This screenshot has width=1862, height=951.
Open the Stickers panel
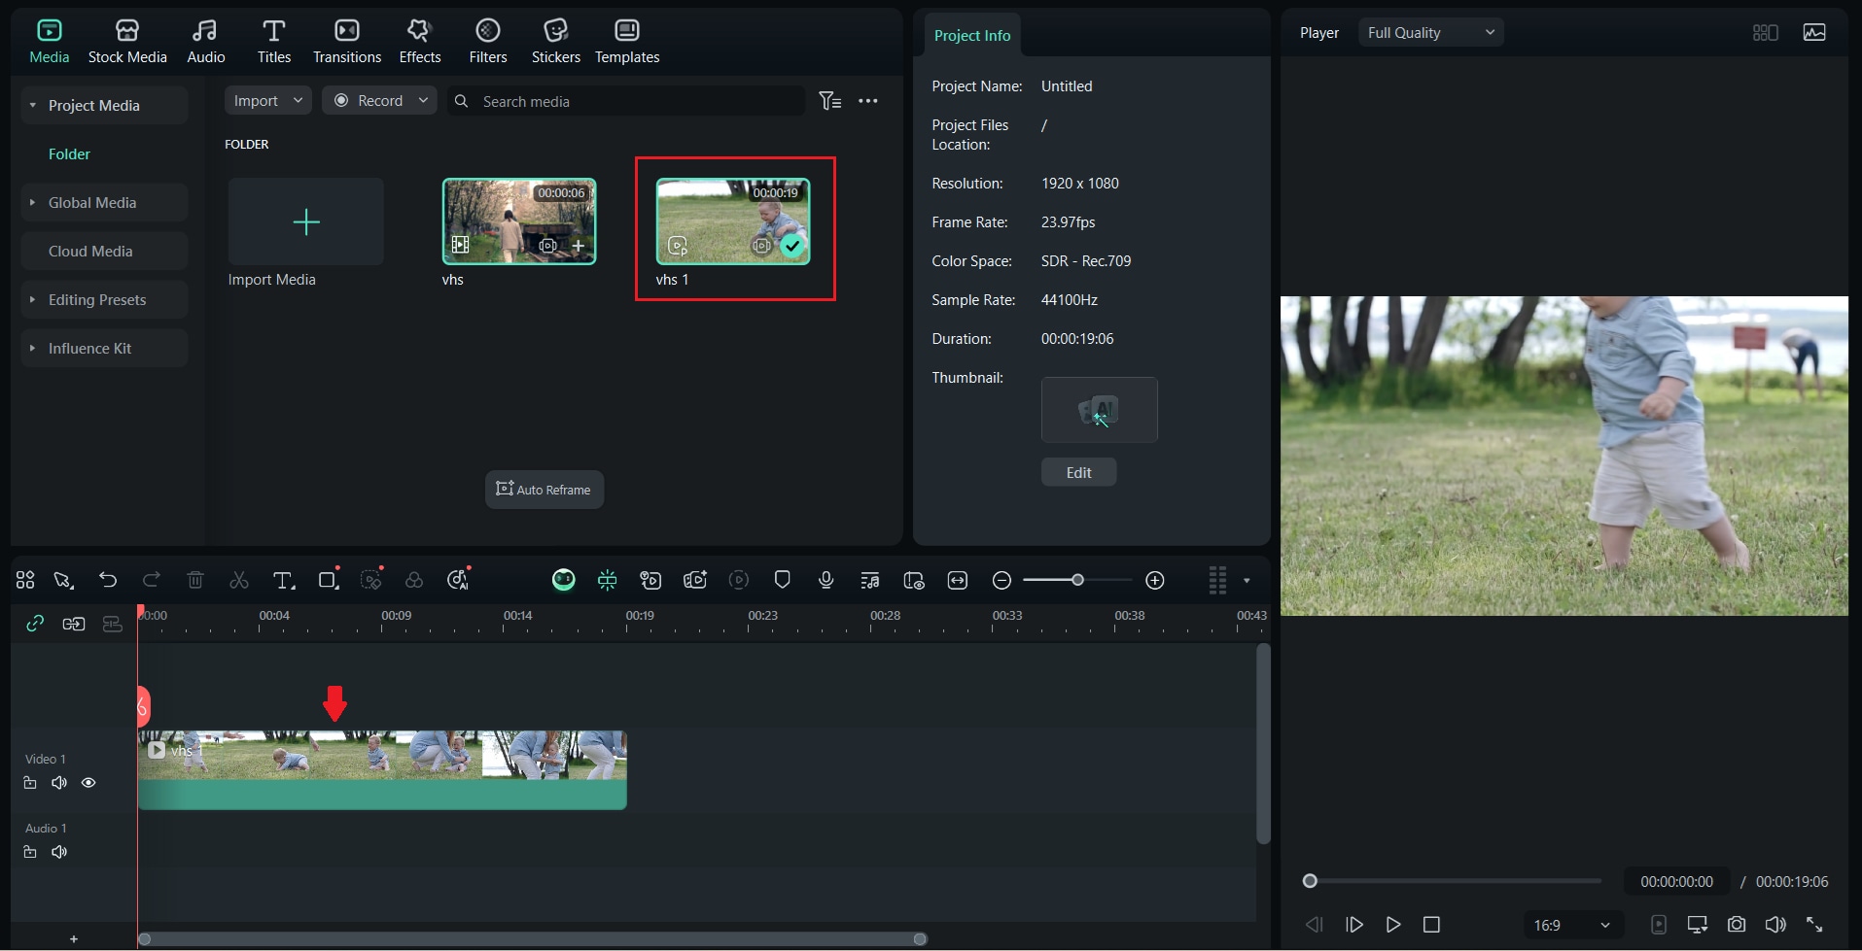click(x=555, y=39)
